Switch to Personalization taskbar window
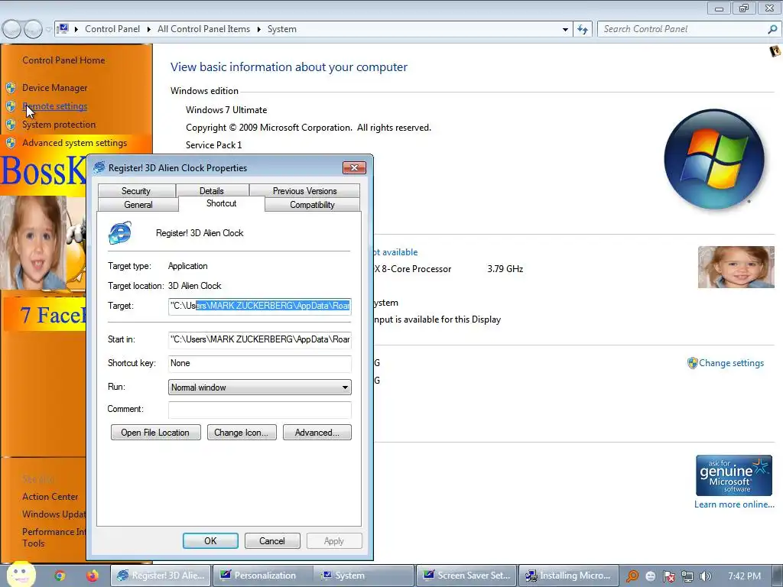The width and height of the screenshot is (783, 587). pyautogui.click(x=263, y=576)
